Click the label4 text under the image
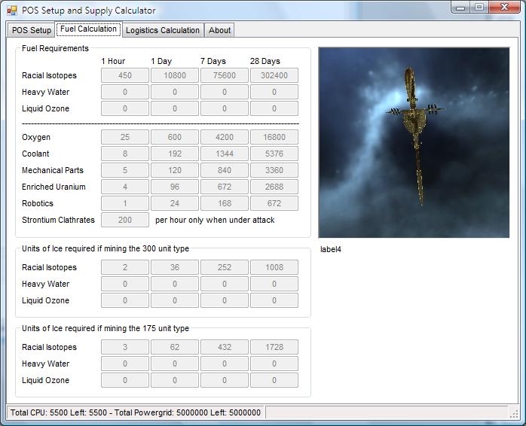 coord(331,249)
